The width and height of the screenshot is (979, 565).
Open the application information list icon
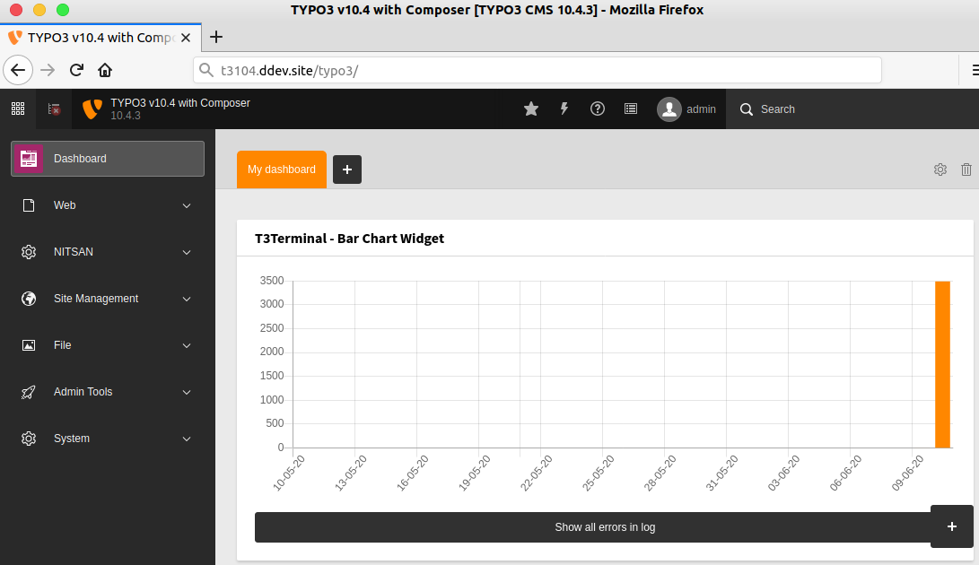tap(631, 109)
